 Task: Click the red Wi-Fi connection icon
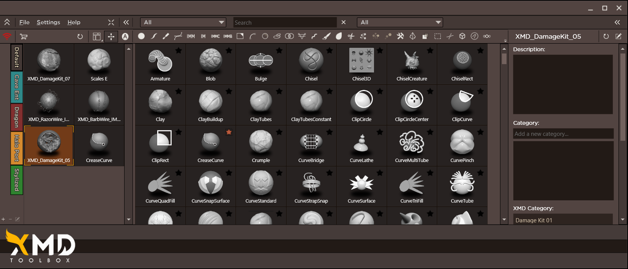[7, 36]
